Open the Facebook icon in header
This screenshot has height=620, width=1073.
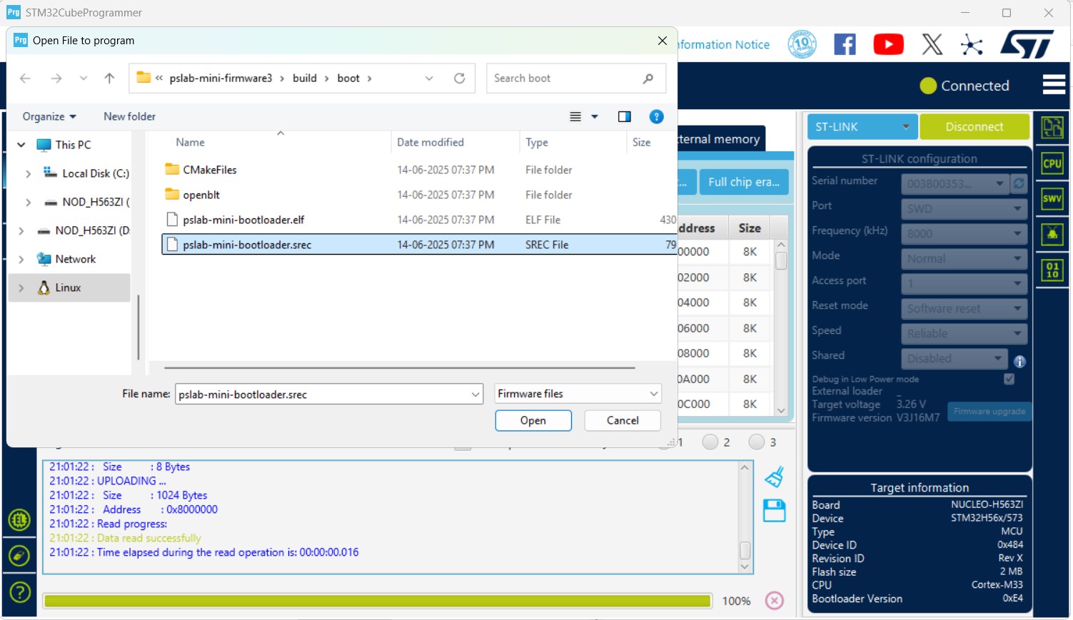click(x=845, y=44)
